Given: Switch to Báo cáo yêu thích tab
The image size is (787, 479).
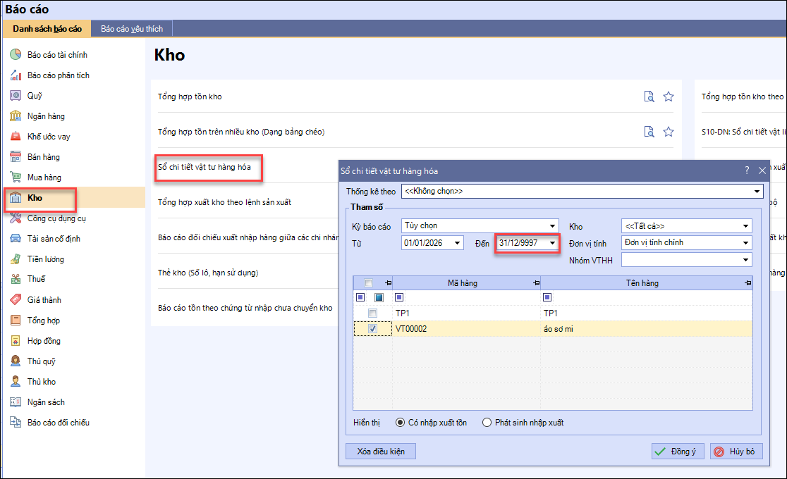Looking at the screenshot, I should pos(131,29).
